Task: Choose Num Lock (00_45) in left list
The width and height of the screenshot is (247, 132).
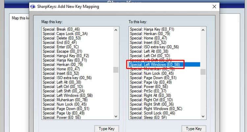Action: tap(65, 104)
